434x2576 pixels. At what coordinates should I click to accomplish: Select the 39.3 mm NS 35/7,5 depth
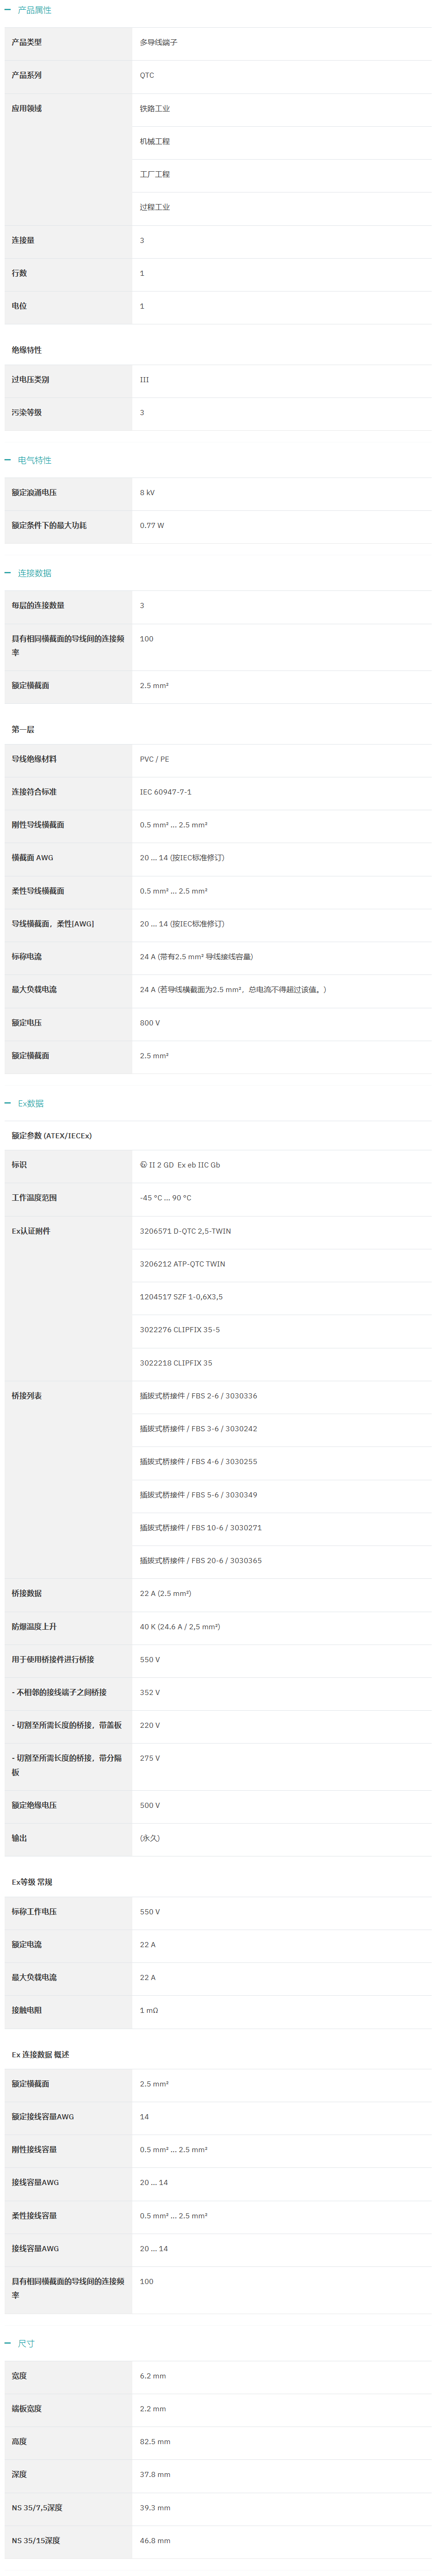point(155,2509)
